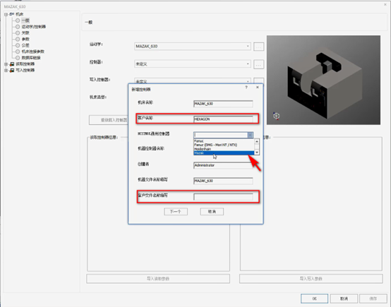Select the 数据库链接 tree item
Screen dimensions: 391x307
point(31,58)
